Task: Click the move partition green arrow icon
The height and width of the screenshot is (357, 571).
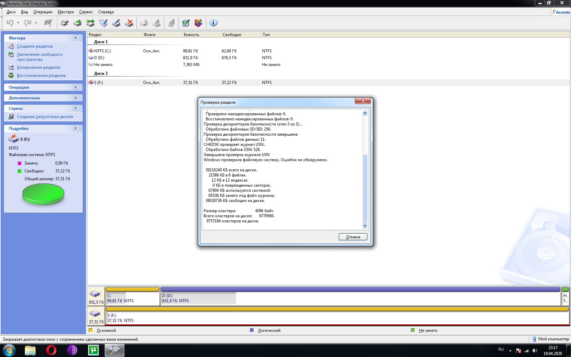Action: pyautogui.click(x=77, y=23)
